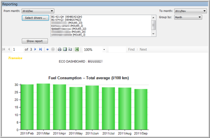The width and height of the screenshot is (210, 138).
Task: Go to first page of report
Action: pyautogui.click(x=4, y=49)
